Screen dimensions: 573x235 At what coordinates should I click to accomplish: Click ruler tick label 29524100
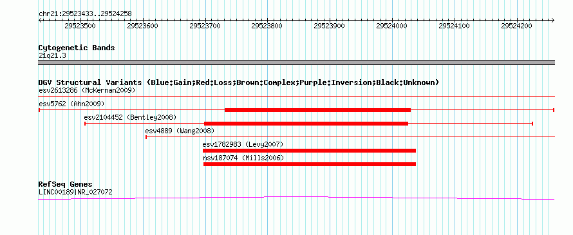[455, 26]
